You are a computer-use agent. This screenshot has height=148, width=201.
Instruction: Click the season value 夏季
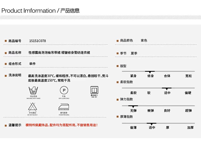pos(134,53)
